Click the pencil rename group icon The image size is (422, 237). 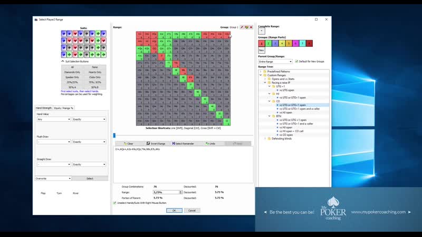242,27
